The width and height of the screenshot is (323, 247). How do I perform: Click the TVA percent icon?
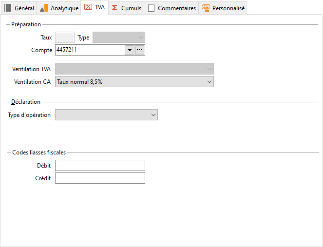(88, 7)
